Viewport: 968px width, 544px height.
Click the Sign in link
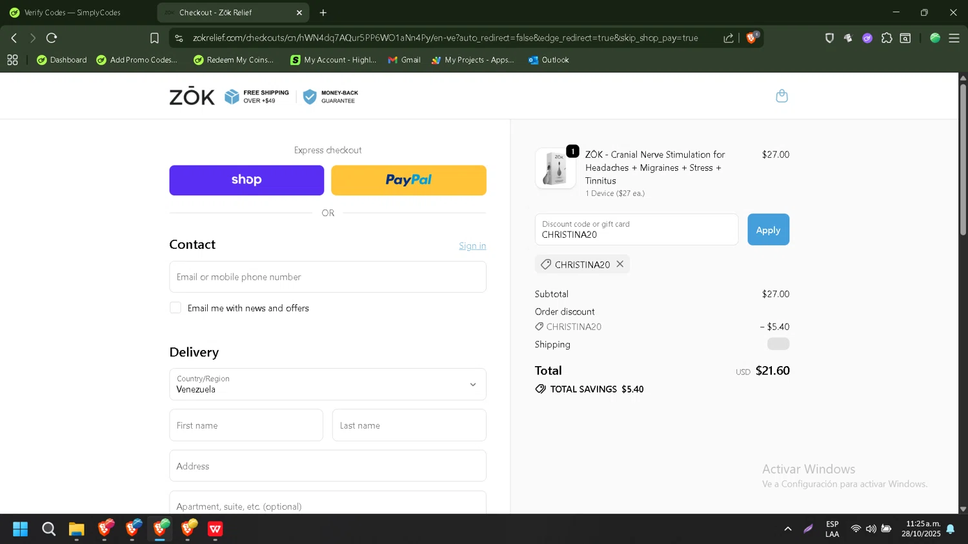[472, 246]
